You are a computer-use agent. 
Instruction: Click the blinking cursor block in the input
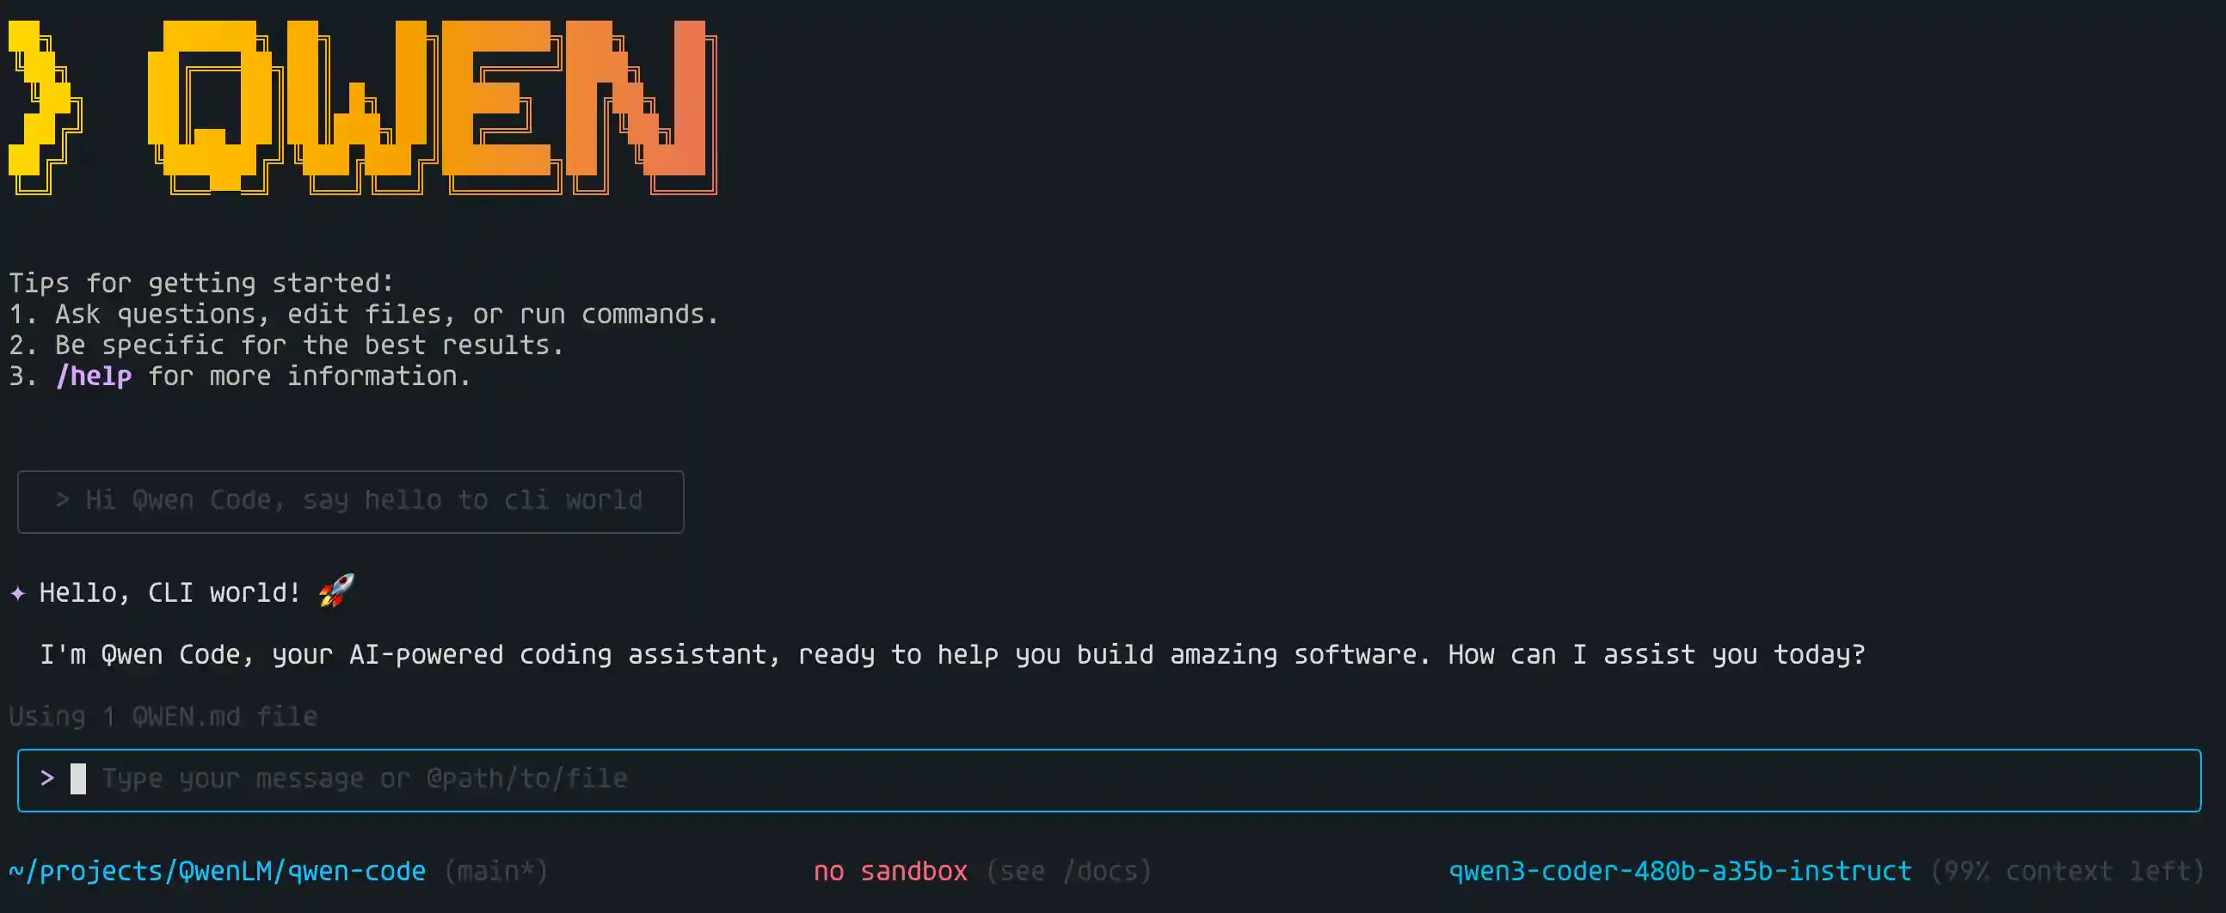78,778
